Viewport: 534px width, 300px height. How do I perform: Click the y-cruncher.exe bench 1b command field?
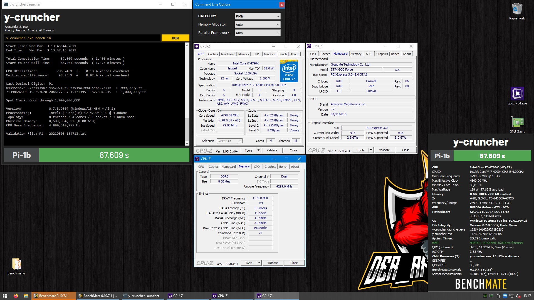click(x=82, y=38)
